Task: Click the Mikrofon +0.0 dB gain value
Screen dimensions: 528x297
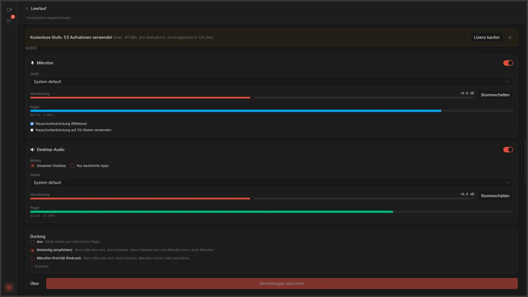Action: coord(467,93)
